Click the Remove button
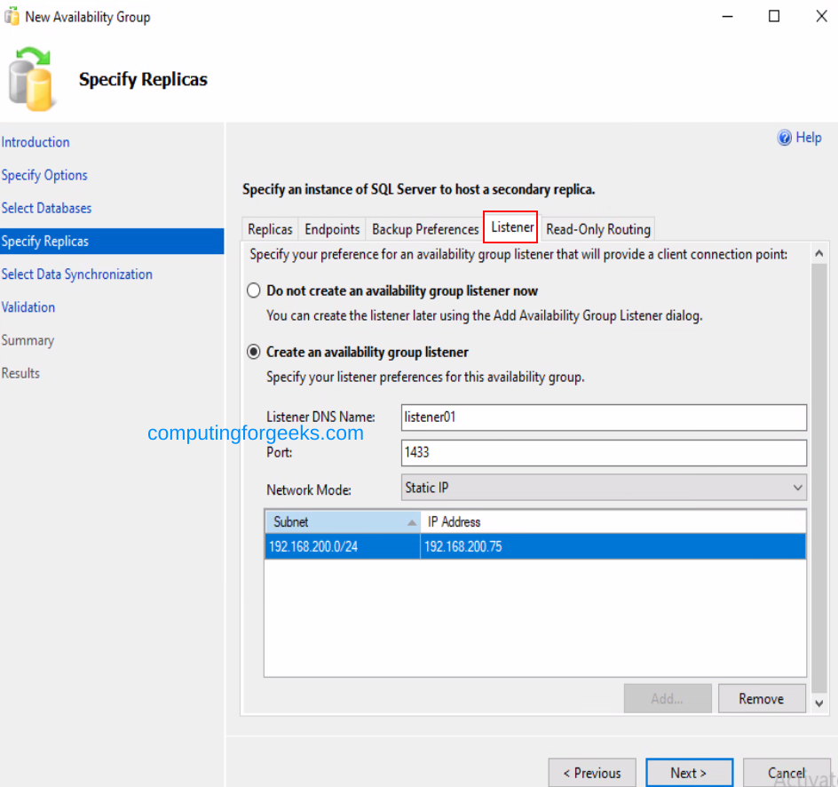Screen dimensions: 838x787 point(762,698)
